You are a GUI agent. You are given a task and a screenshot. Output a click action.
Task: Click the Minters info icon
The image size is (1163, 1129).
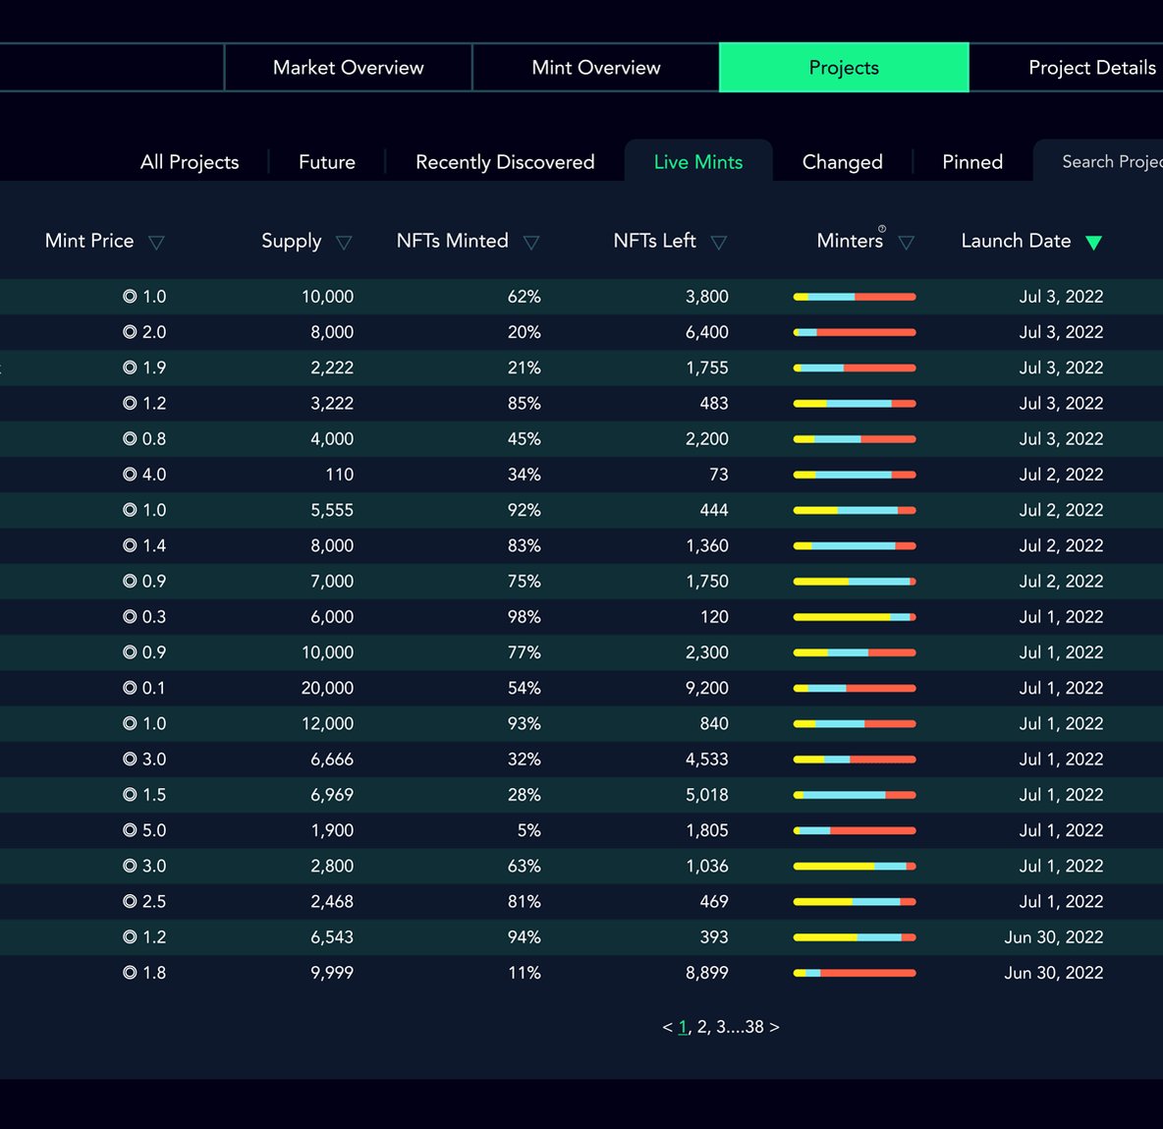[882, 229]
